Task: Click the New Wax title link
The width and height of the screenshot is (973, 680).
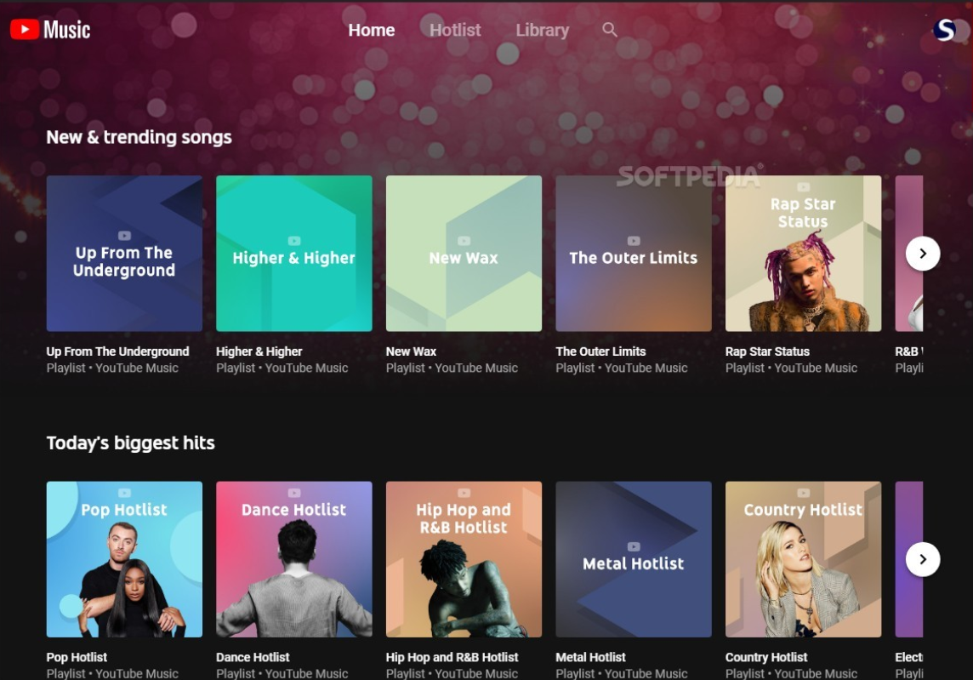Action: click(411, 351)
